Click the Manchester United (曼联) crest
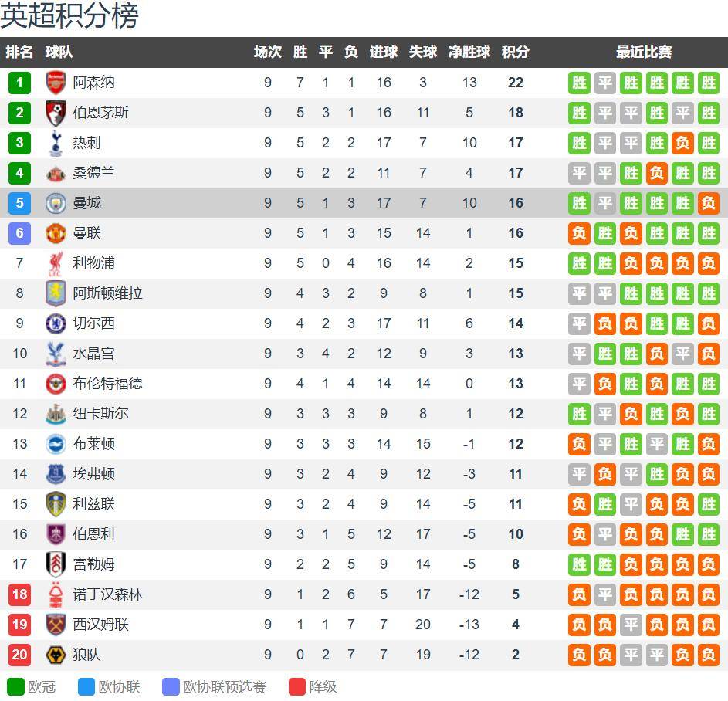This screenshot has width=728, height=701. click(x=56, y=233)
